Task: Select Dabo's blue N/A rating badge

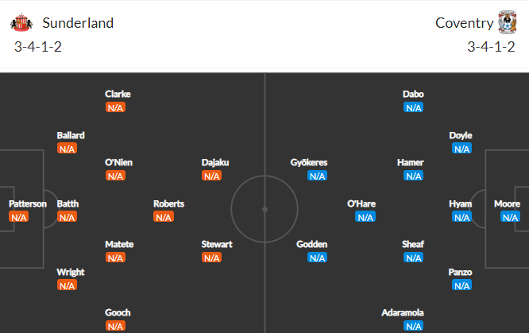Action: pos(414,108)
